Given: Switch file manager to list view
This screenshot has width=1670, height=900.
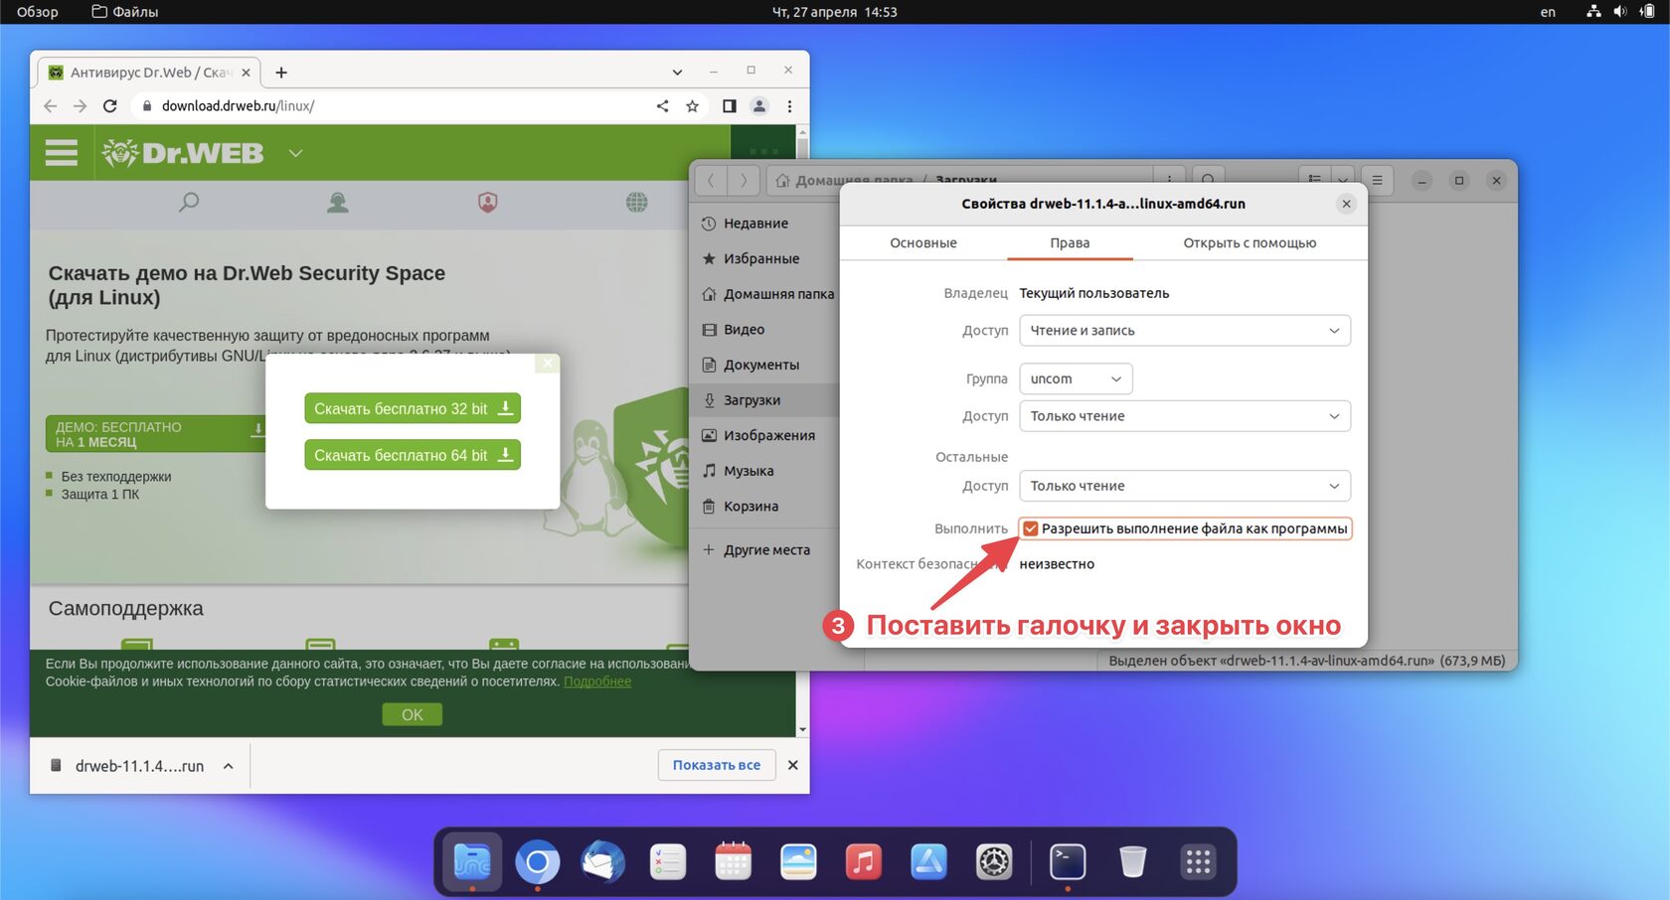Looking at the screenshot, I should (1315, 180).
